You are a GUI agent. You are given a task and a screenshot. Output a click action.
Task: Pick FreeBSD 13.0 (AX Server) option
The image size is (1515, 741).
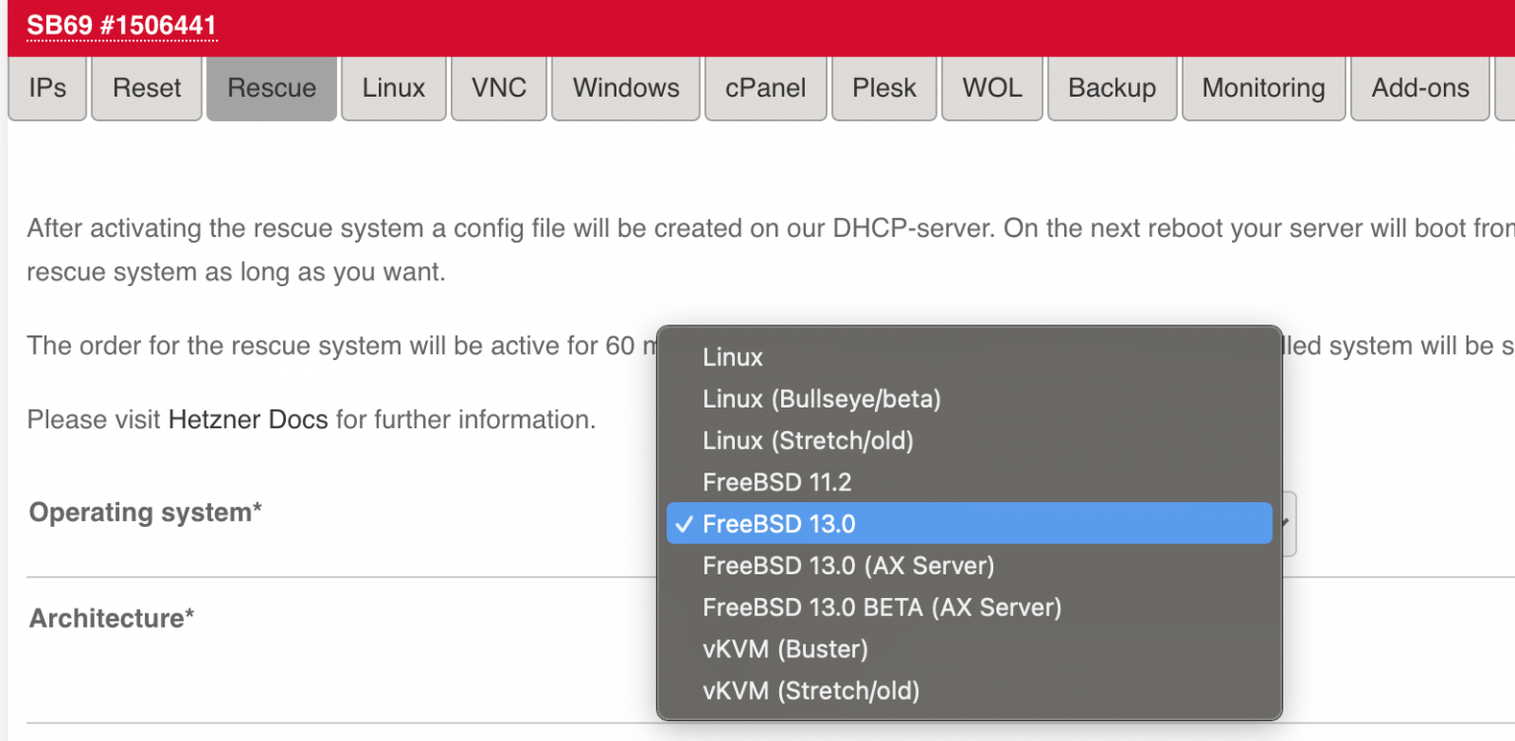(x=848, y=565)
